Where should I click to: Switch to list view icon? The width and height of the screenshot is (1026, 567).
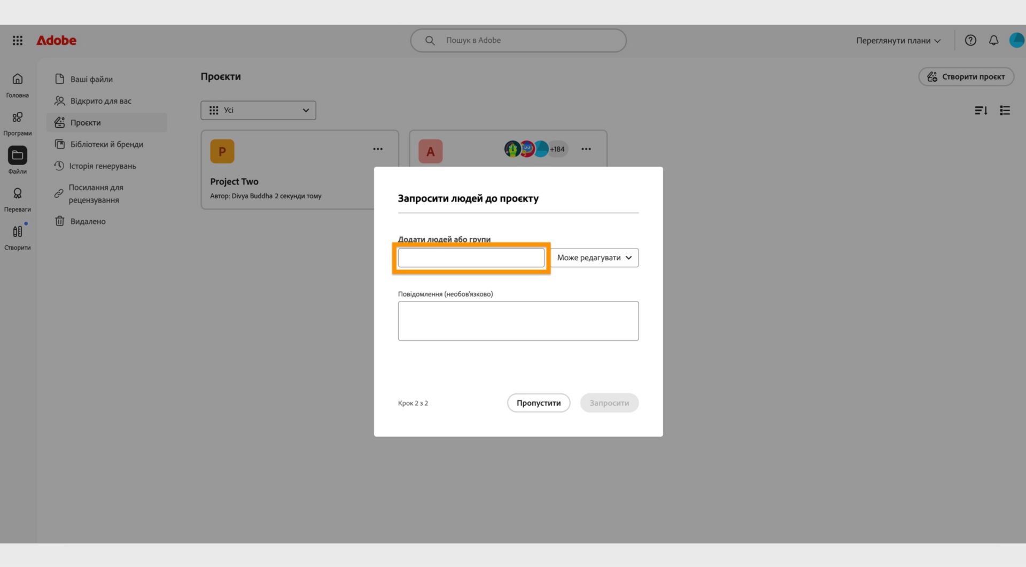coord(1005,111)
